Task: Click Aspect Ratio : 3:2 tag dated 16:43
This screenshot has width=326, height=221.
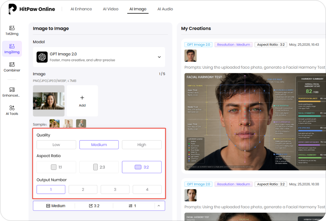Action: coord(271,45)
